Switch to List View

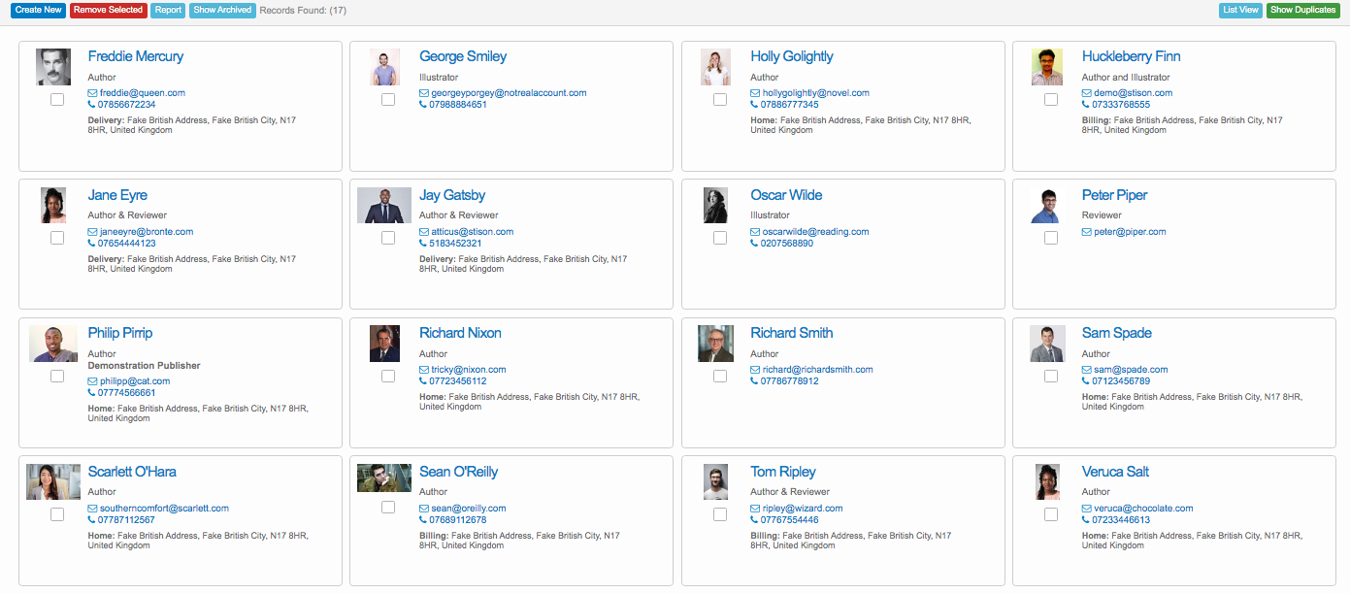1240,11
